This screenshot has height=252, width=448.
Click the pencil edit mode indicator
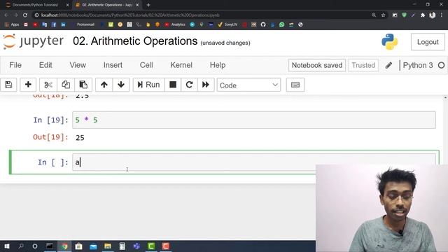[x=388, y=65]
